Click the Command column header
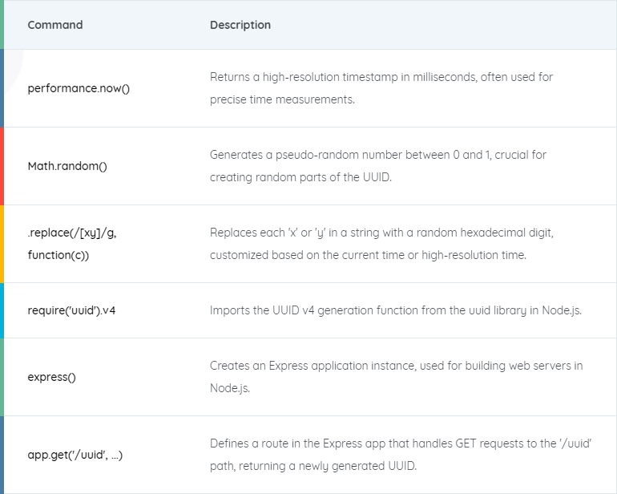 pos(55,25)
